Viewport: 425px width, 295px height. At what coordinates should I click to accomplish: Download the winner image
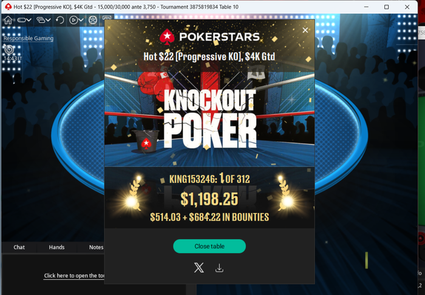[x=219, y=268]
